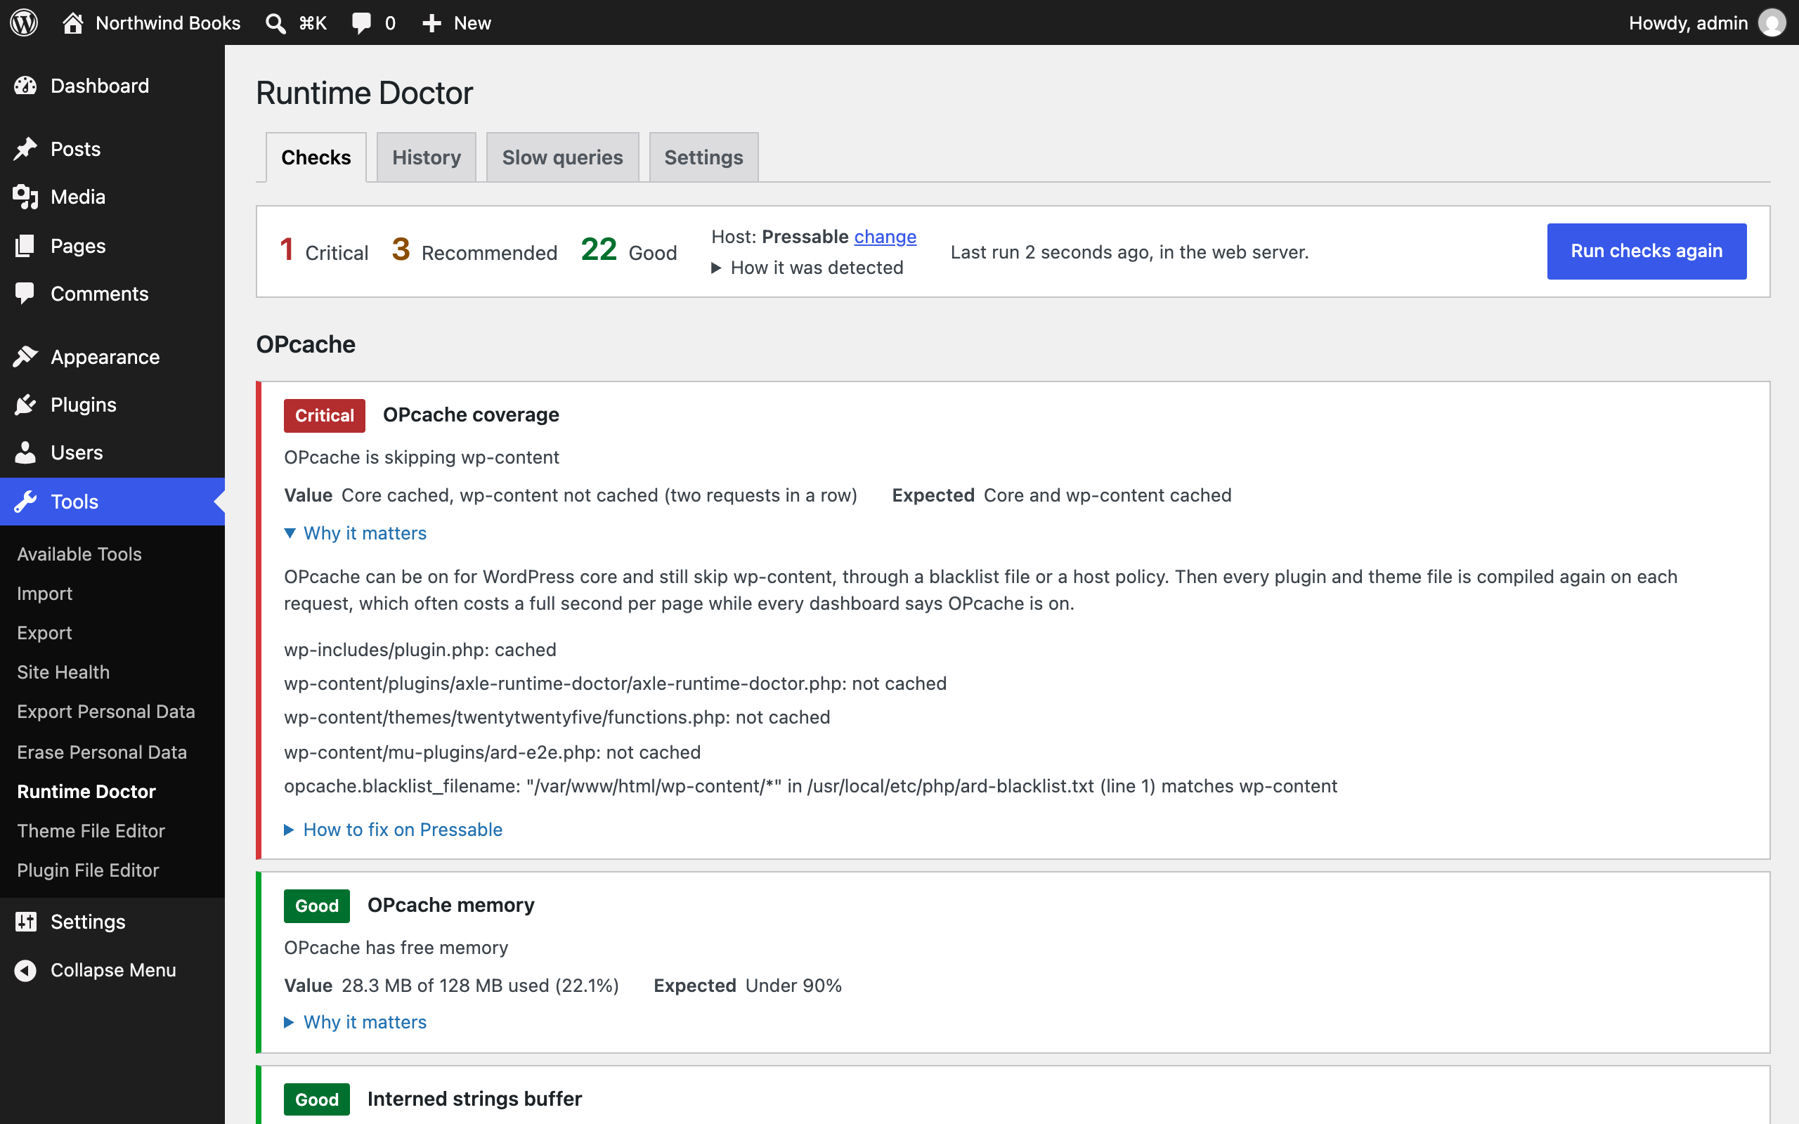Select the Checks tab
This screenshot has width=1799, height=1124.
316,157
